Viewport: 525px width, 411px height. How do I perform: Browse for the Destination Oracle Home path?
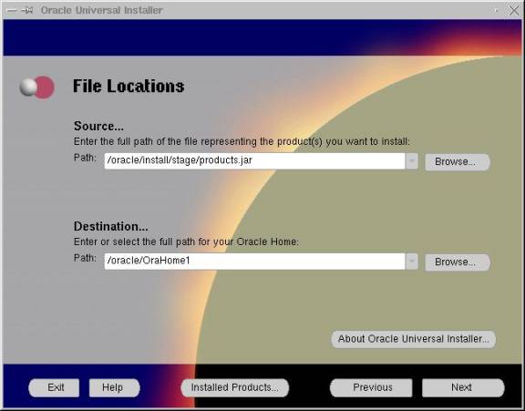(458, 262)
